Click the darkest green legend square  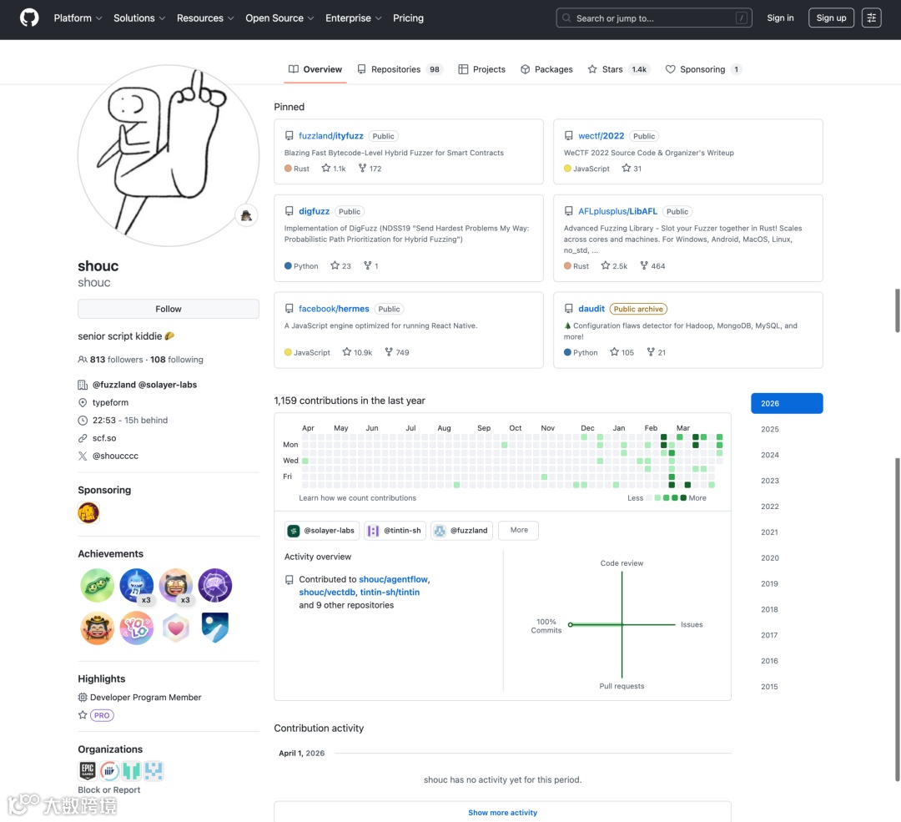pos(683,498)
